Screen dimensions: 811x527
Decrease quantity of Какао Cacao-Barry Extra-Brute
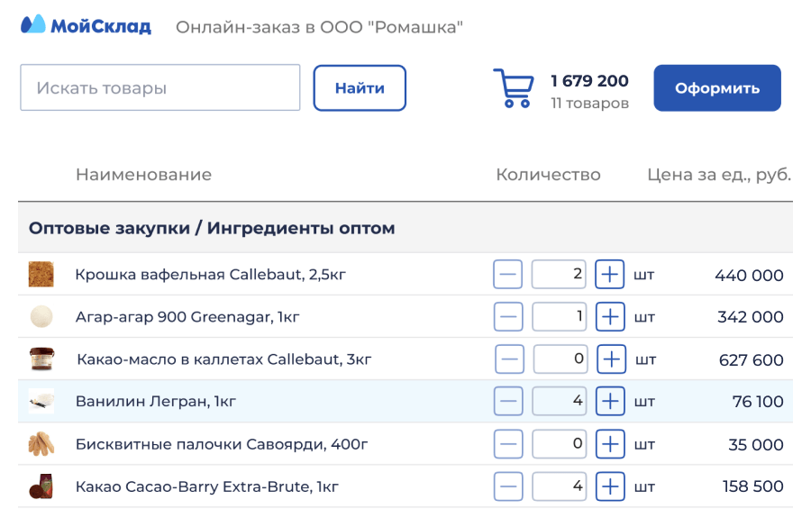point(508,486)
